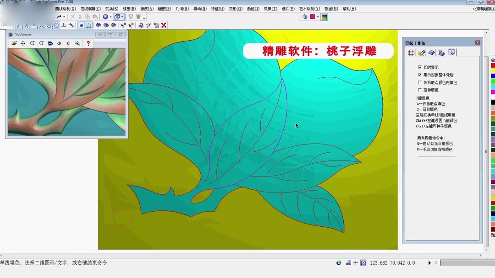Enable the 延伸填色 checkbox
Viewport: 495px width, 278px height.
420,90
